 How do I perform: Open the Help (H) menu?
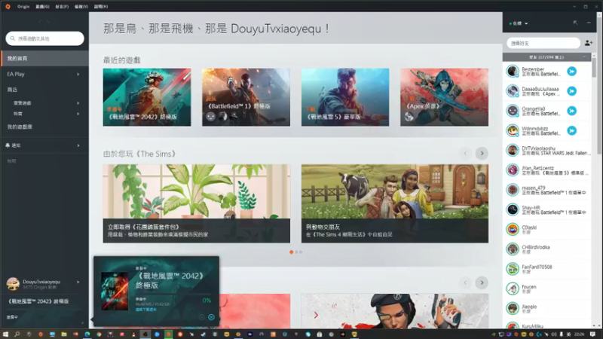click(101, 7)
